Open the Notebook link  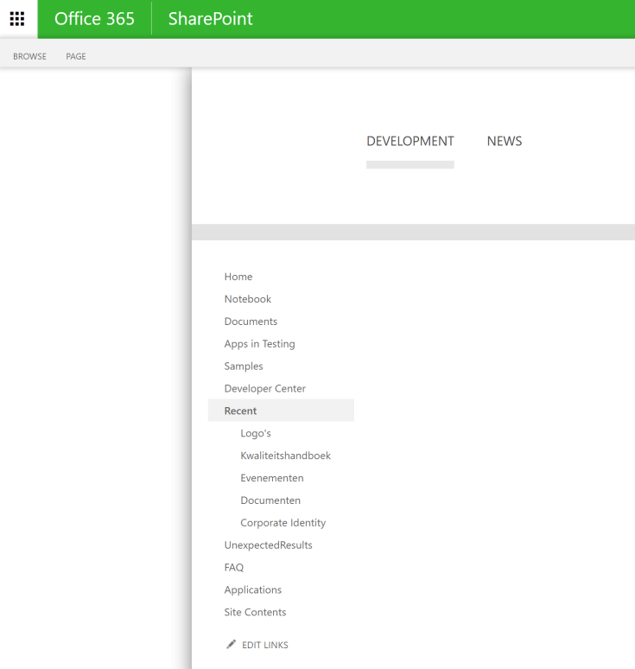pos(248,299)
